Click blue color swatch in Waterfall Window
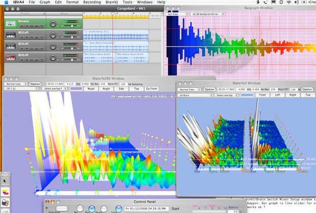The height and width of the screenshot is (213, 316). coord(247,95)
